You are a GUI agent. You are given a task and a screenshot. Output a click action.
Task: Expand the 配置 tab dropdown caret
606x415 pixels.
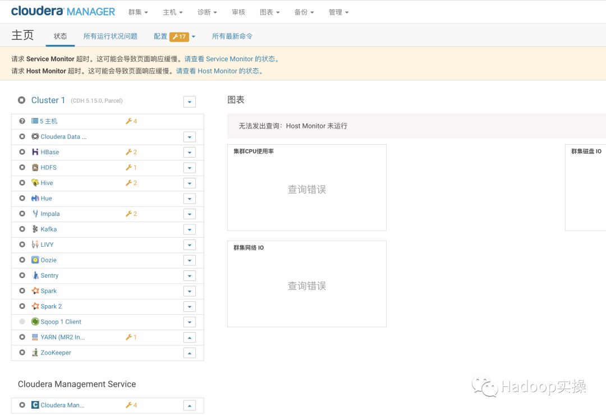point(194,36)
